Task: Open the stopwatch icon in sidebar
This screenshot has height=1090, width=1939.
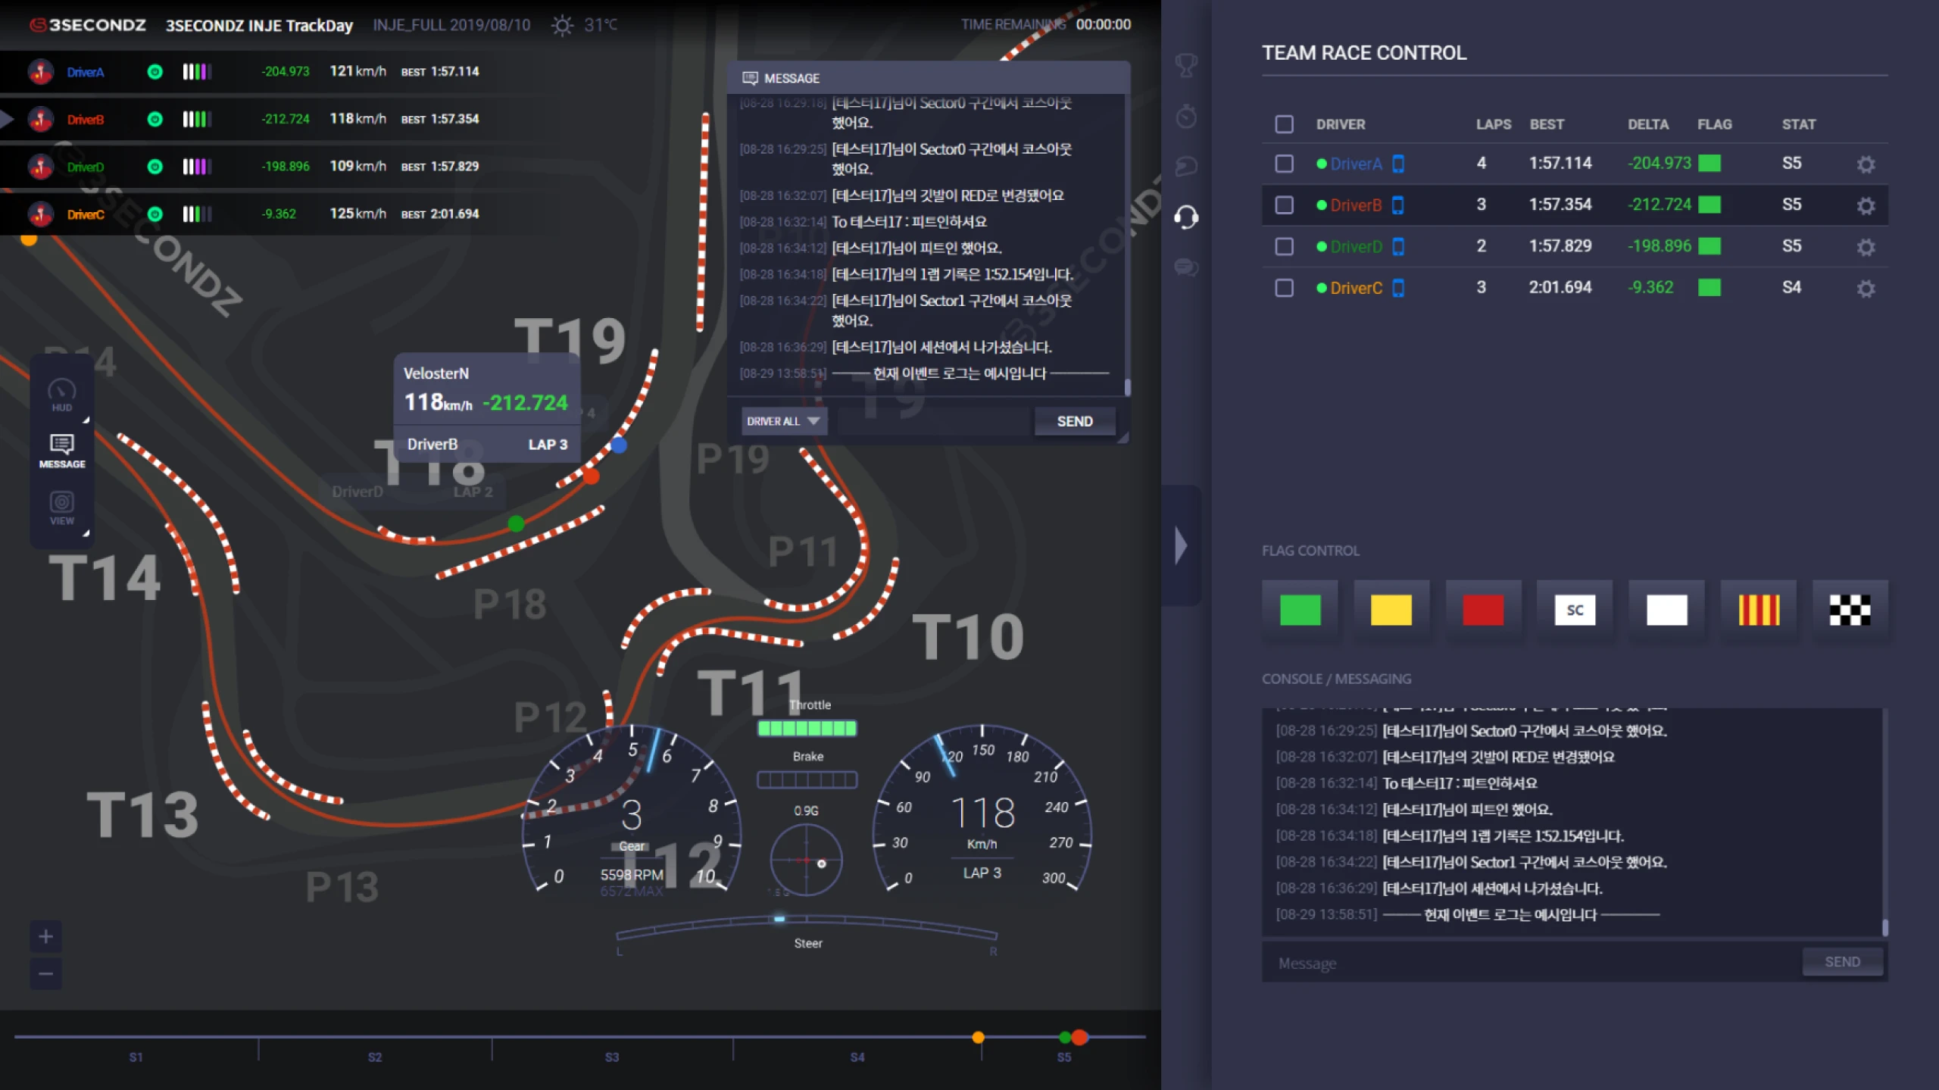Action: (1186, 116)
